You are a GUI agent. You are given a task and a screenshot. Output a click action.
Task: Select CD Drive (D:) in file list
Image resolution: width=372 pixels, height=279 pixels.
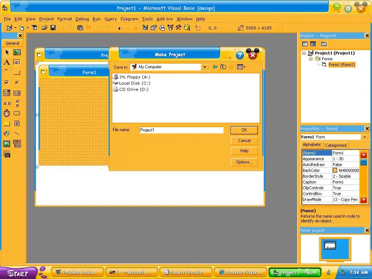click(x=130, y=89)
